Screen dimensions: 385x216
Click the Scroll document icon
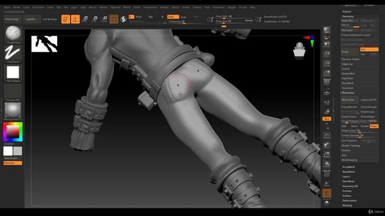pyautogui.click(x=327, y=44)
